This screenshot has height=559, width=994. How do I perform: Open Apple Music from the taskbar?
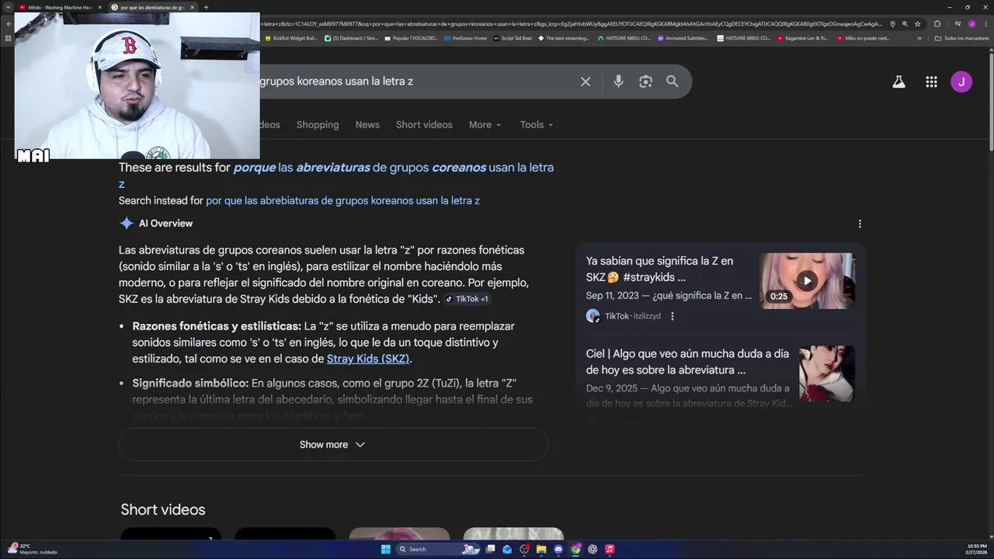[x=610, y=549]
